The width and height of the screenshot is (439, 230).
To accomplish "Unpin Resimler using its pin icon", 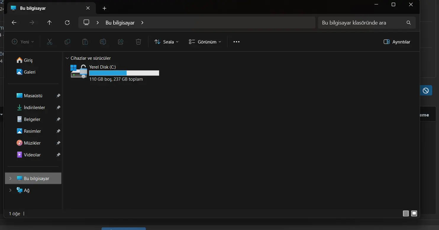I will (x=58, y=131).
